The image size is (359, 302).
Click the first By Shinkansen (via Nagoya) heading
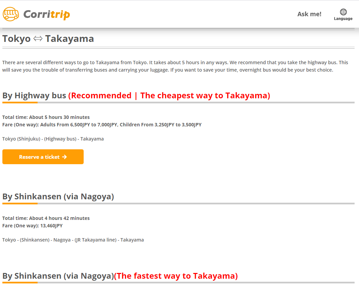pos(58,197)
